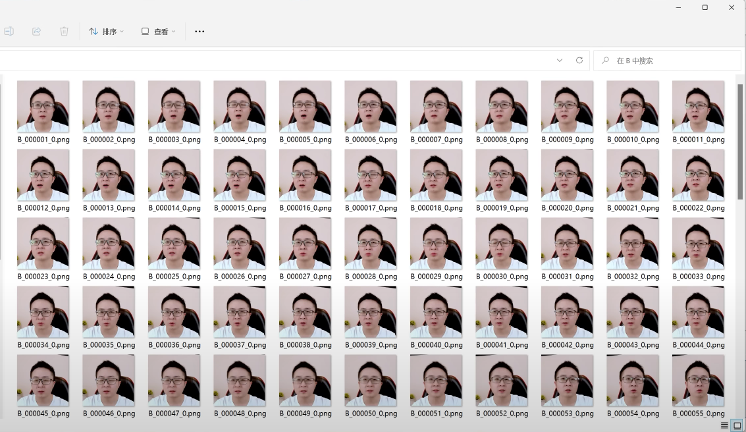Maximize the File Explorer window
Screen dimensions: 746x432
705,8
